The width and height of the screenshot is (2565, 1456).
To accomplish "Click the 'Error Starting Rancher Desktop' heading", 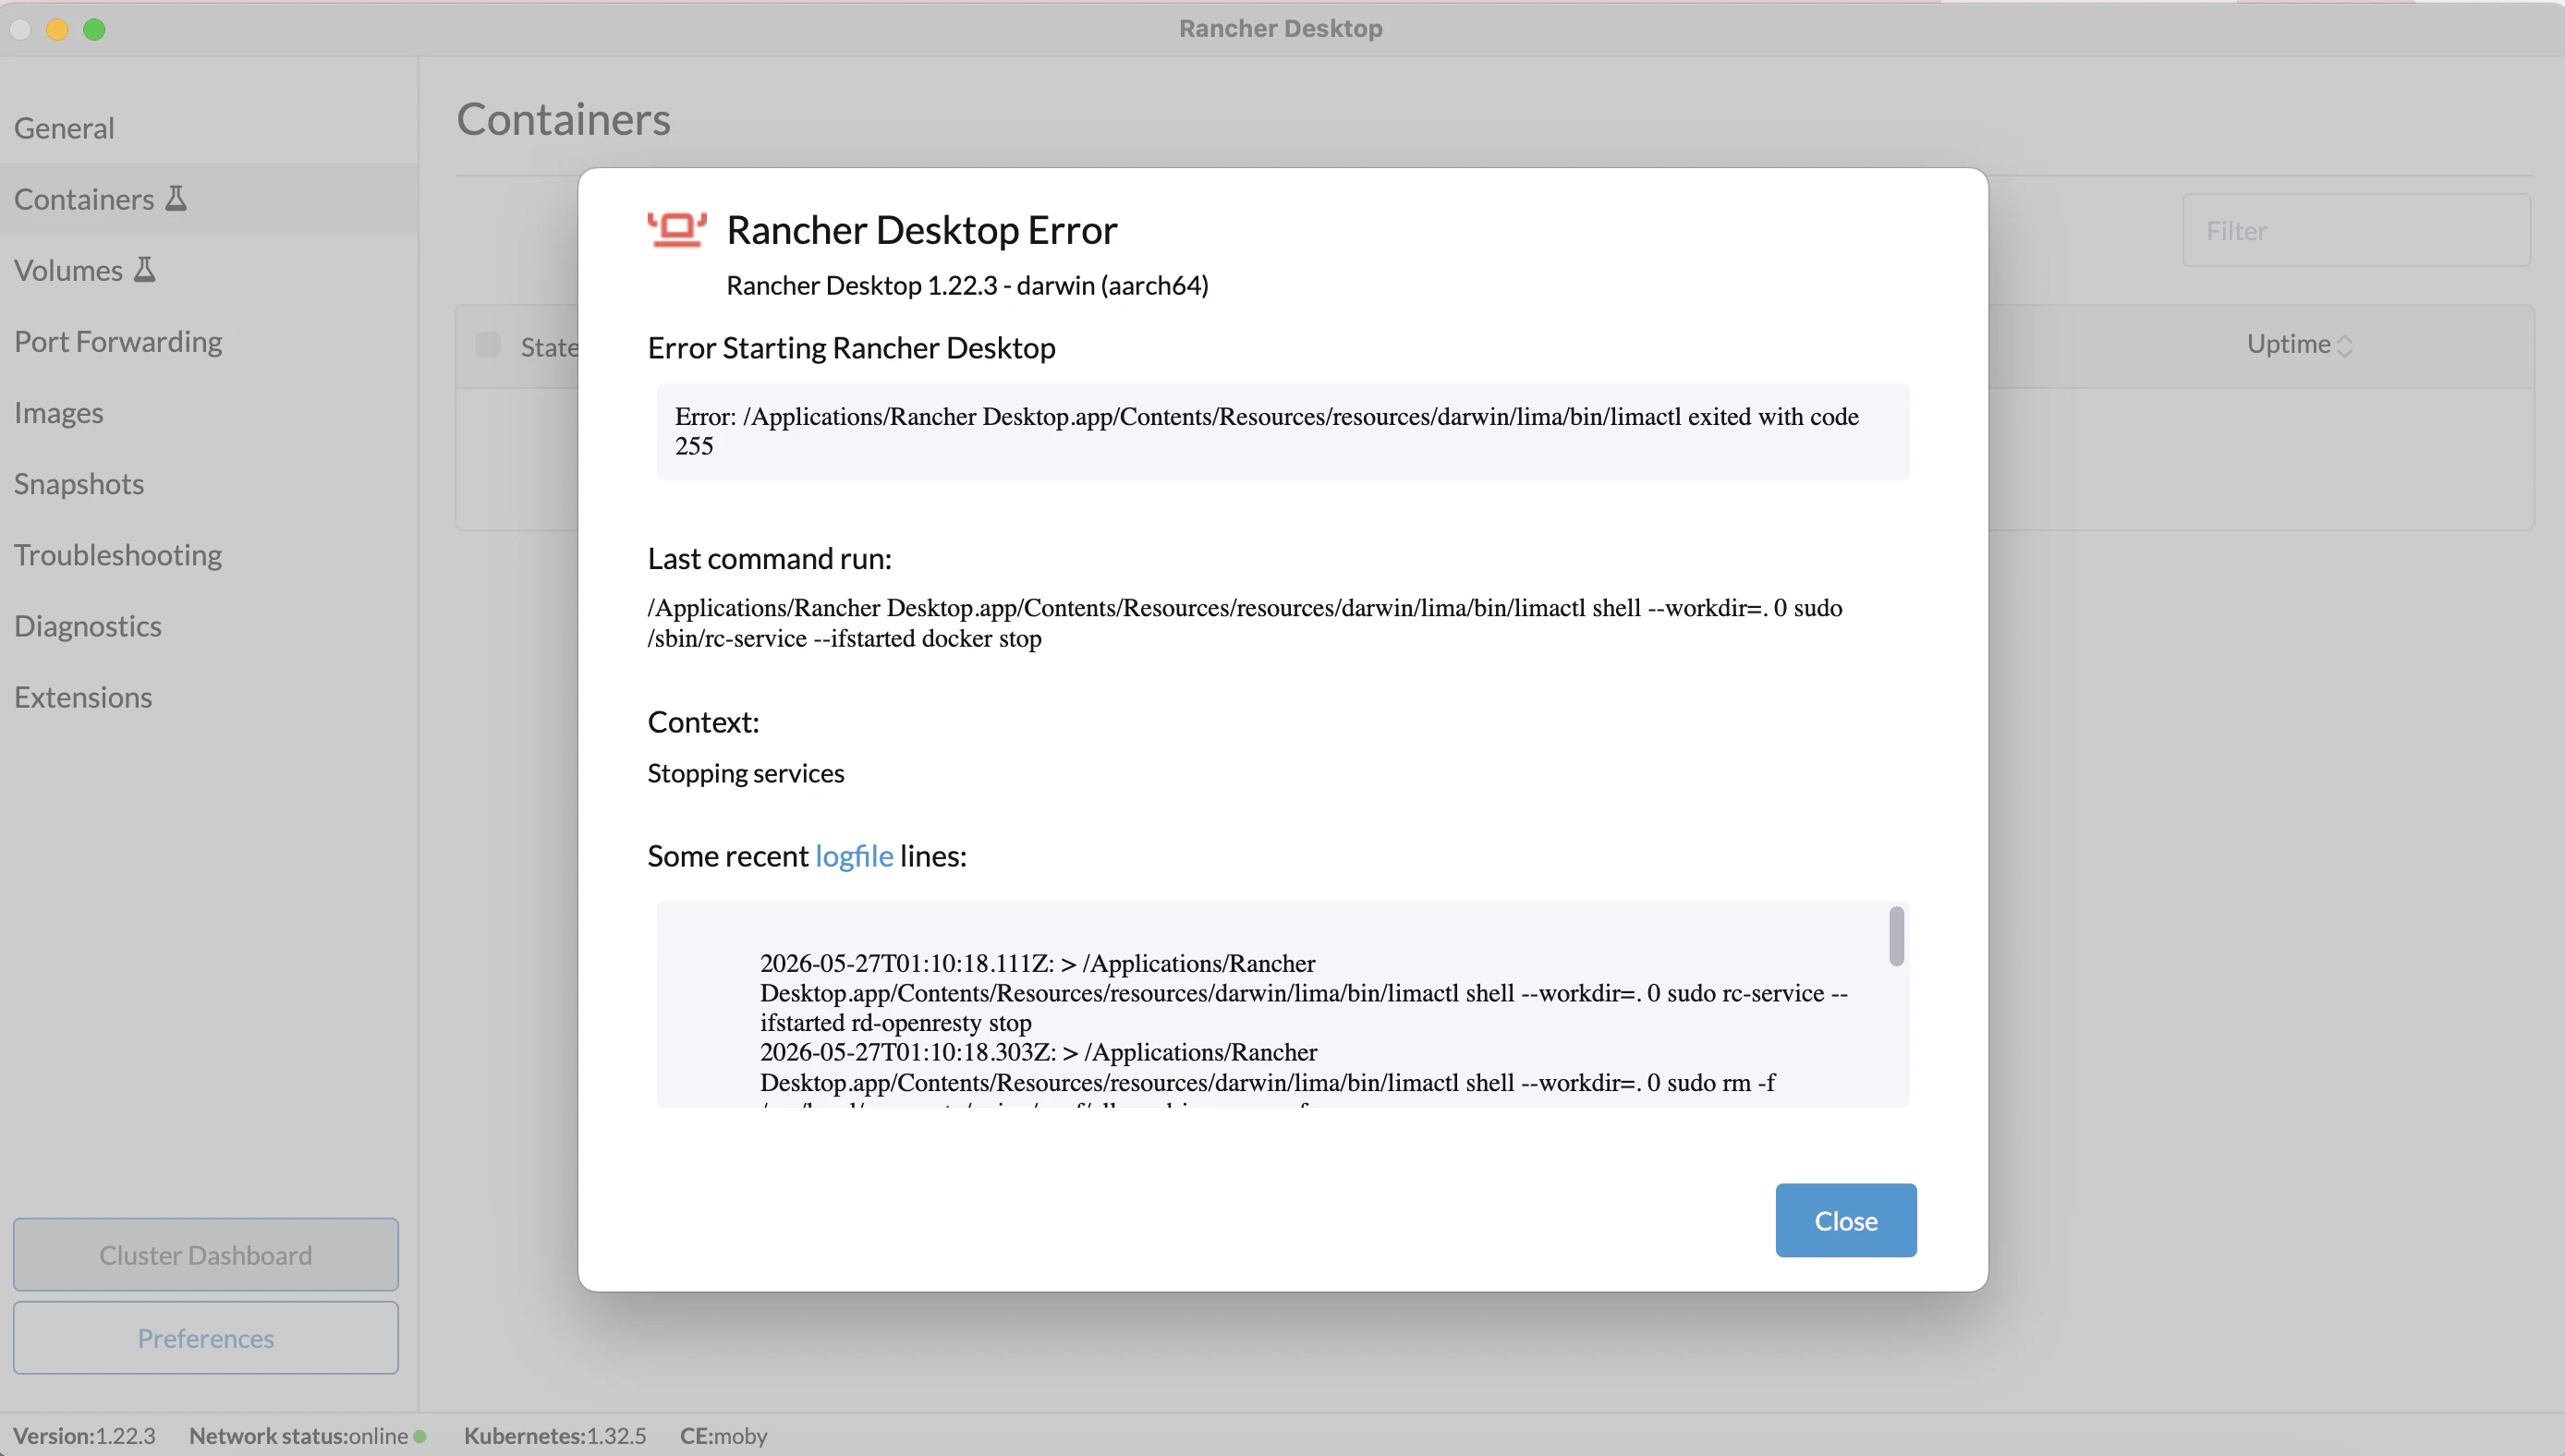I will click(x=851, y=347).
